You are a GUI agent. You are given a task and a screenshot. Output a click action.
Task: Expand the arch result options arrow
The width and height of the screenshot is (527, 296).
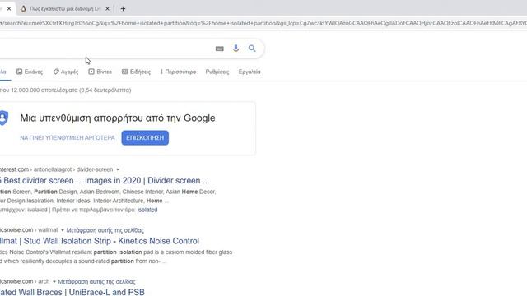point(54,281)
